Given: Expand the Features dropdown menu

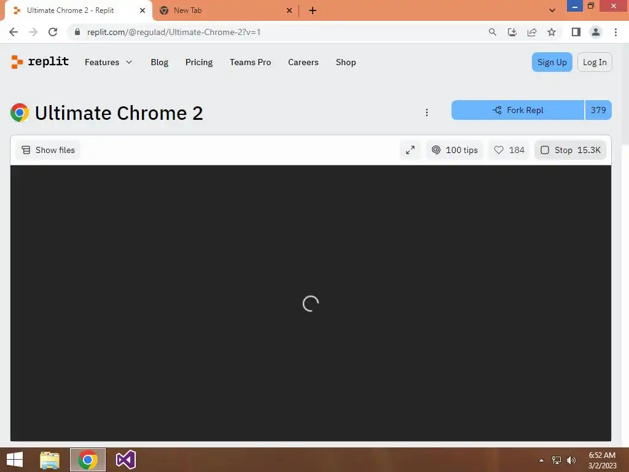Looking at the screenshot, I should 108,62.
